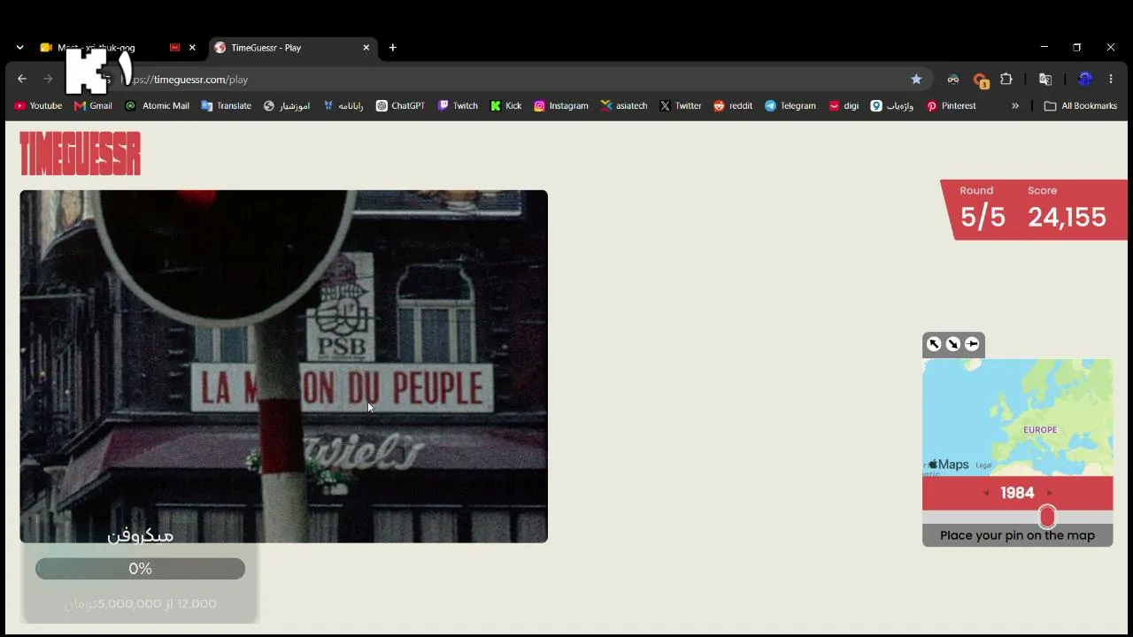This screenshot has height=637, width=1133.
Task: Open the Atomic Mail bookmark
Action: pyautogui.click(x=158, y=106)
